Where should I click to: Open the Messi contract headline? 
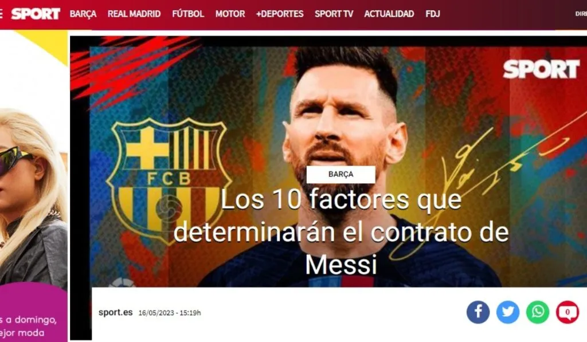[x=341, y=232]
